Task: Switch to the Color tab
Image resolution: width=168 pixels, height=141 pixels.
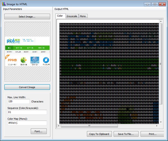Action: tap(60, 16)
